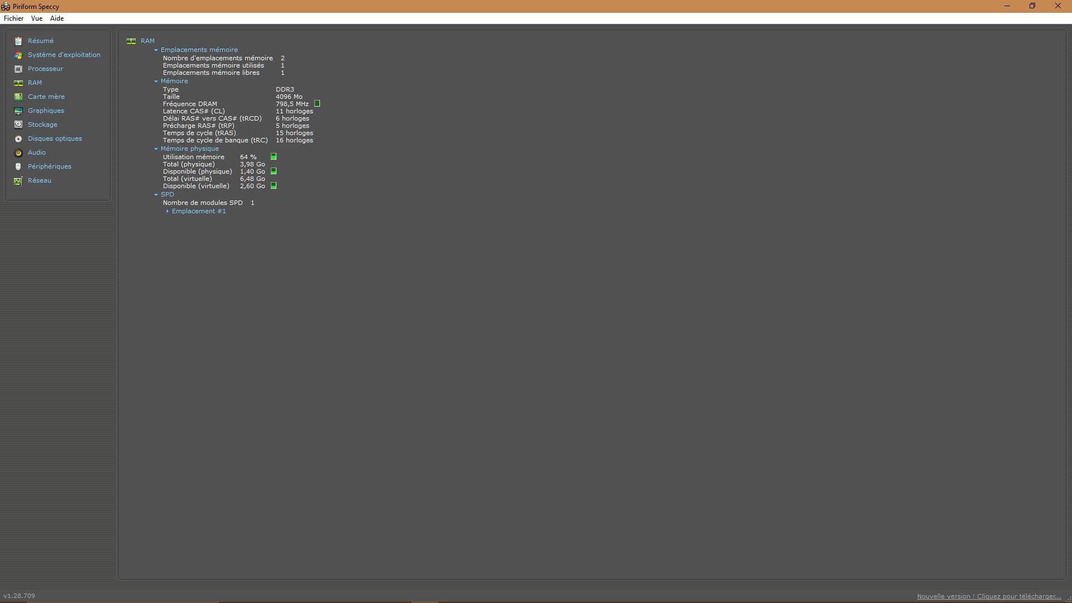Select the Précharge RAS# (tRP) row

coord(236,126)
